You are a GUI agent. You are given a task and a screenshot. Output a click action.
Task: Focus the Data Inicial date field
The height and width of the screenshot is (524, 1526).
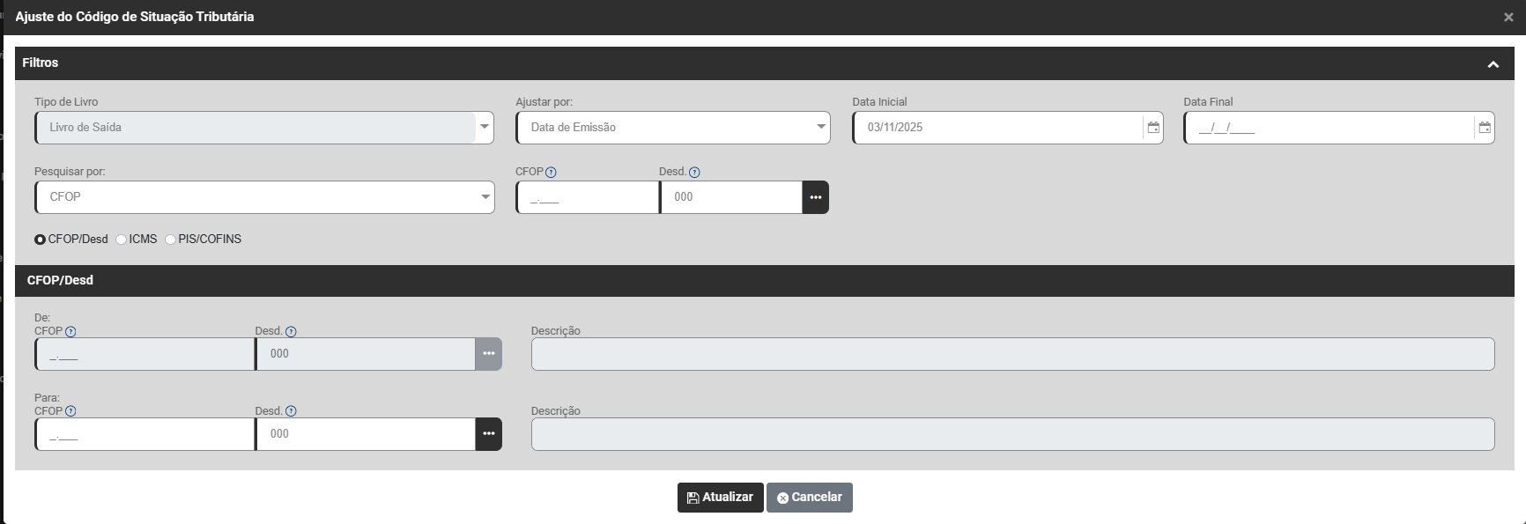[x=998, y=128]
